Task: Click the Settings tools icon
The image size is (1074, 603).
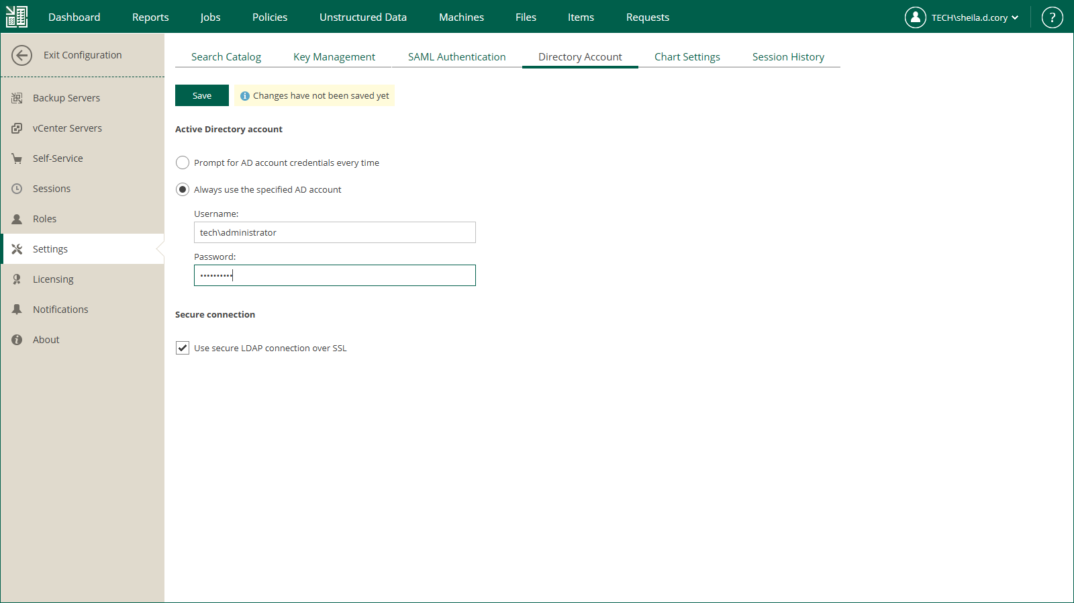Action: click(x=17, y=249)
